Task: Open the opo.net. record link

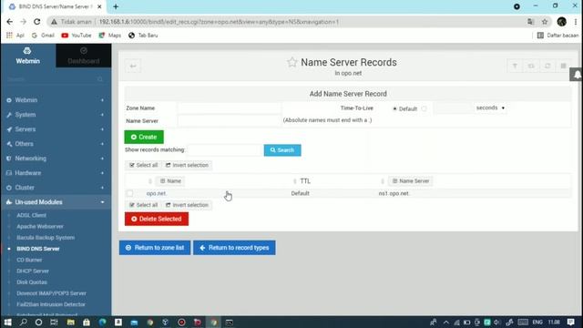Action: [x=156, y=193]
